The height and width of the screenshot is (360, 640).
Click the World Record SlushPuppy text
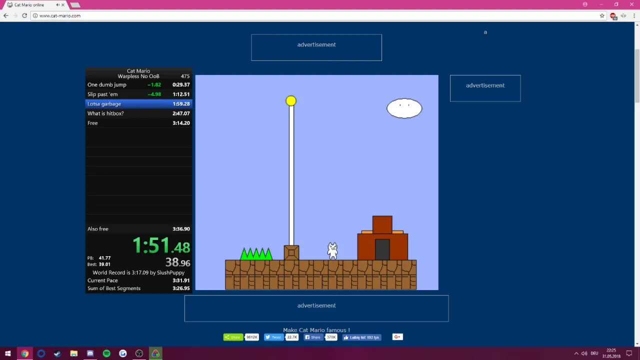click(x=138, y=272)
